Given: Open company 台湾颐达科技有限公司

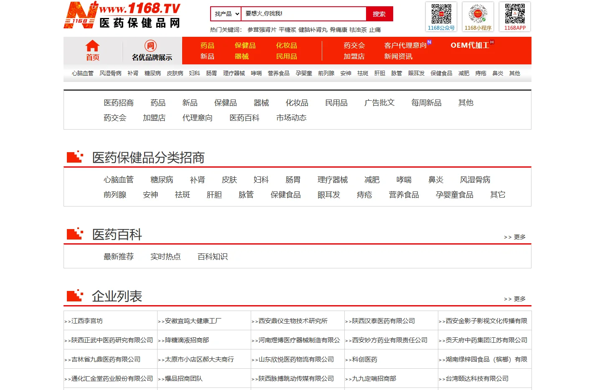Looking at the screenshot, I should pos(477,378).
